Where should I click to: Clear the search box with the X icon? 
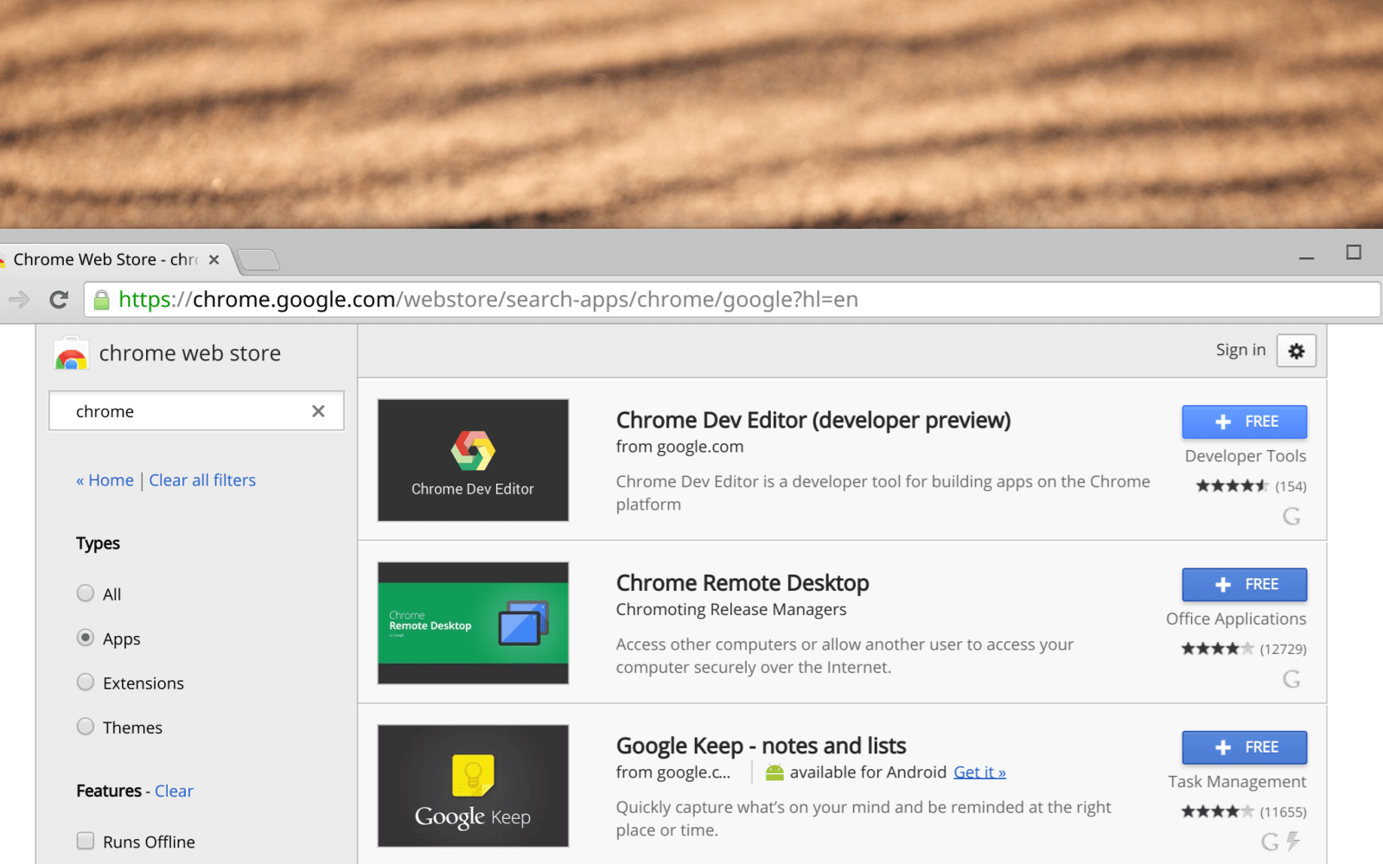pyautogui.click(x=318, y=411)
